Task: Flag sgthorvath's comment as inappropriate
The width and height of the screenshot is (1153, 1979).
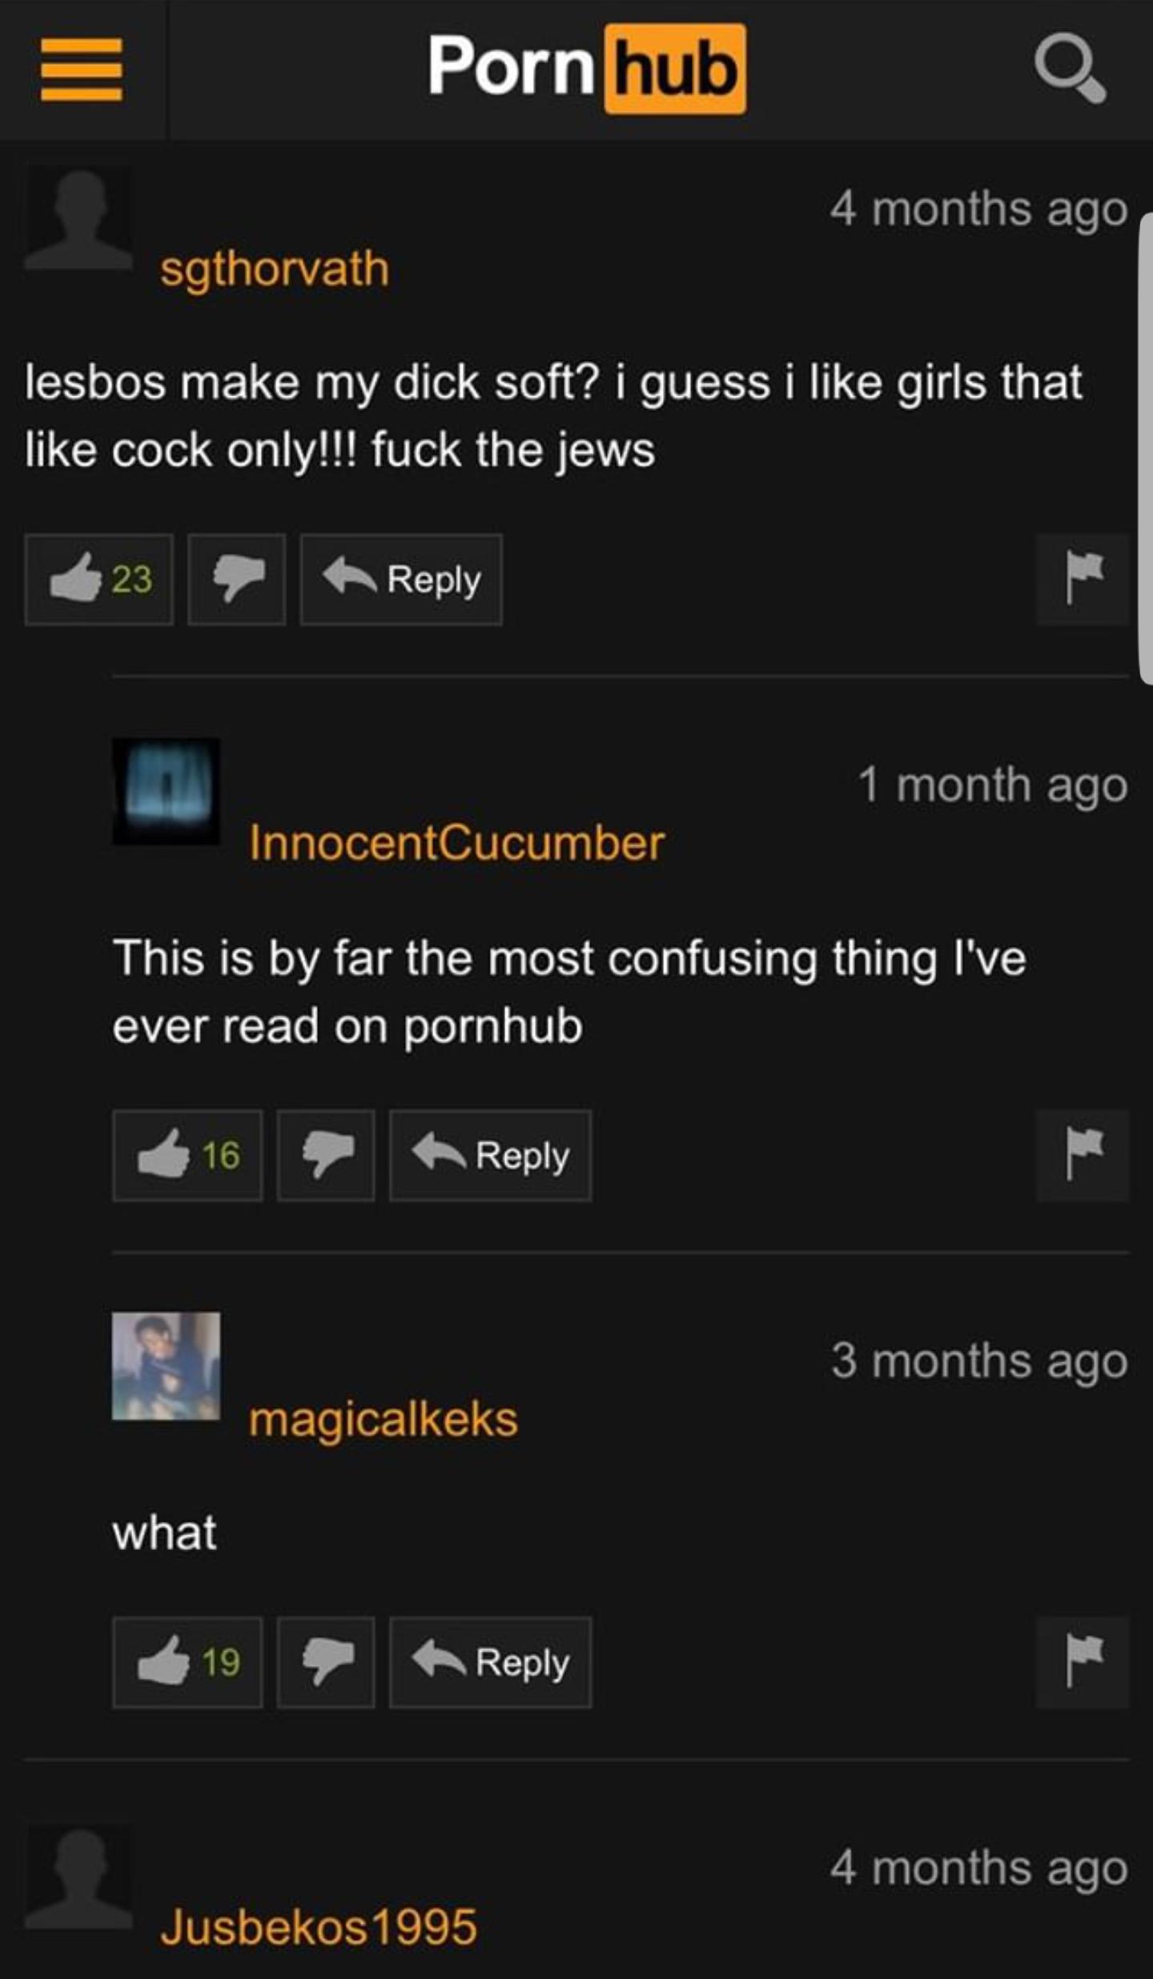Action: 1083,580
